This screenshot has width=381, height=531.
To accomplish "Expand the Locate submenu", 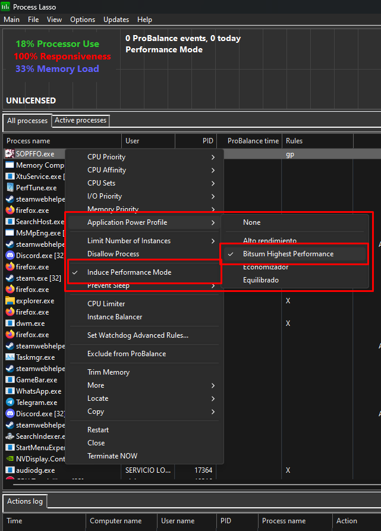I will click(144, 398).
